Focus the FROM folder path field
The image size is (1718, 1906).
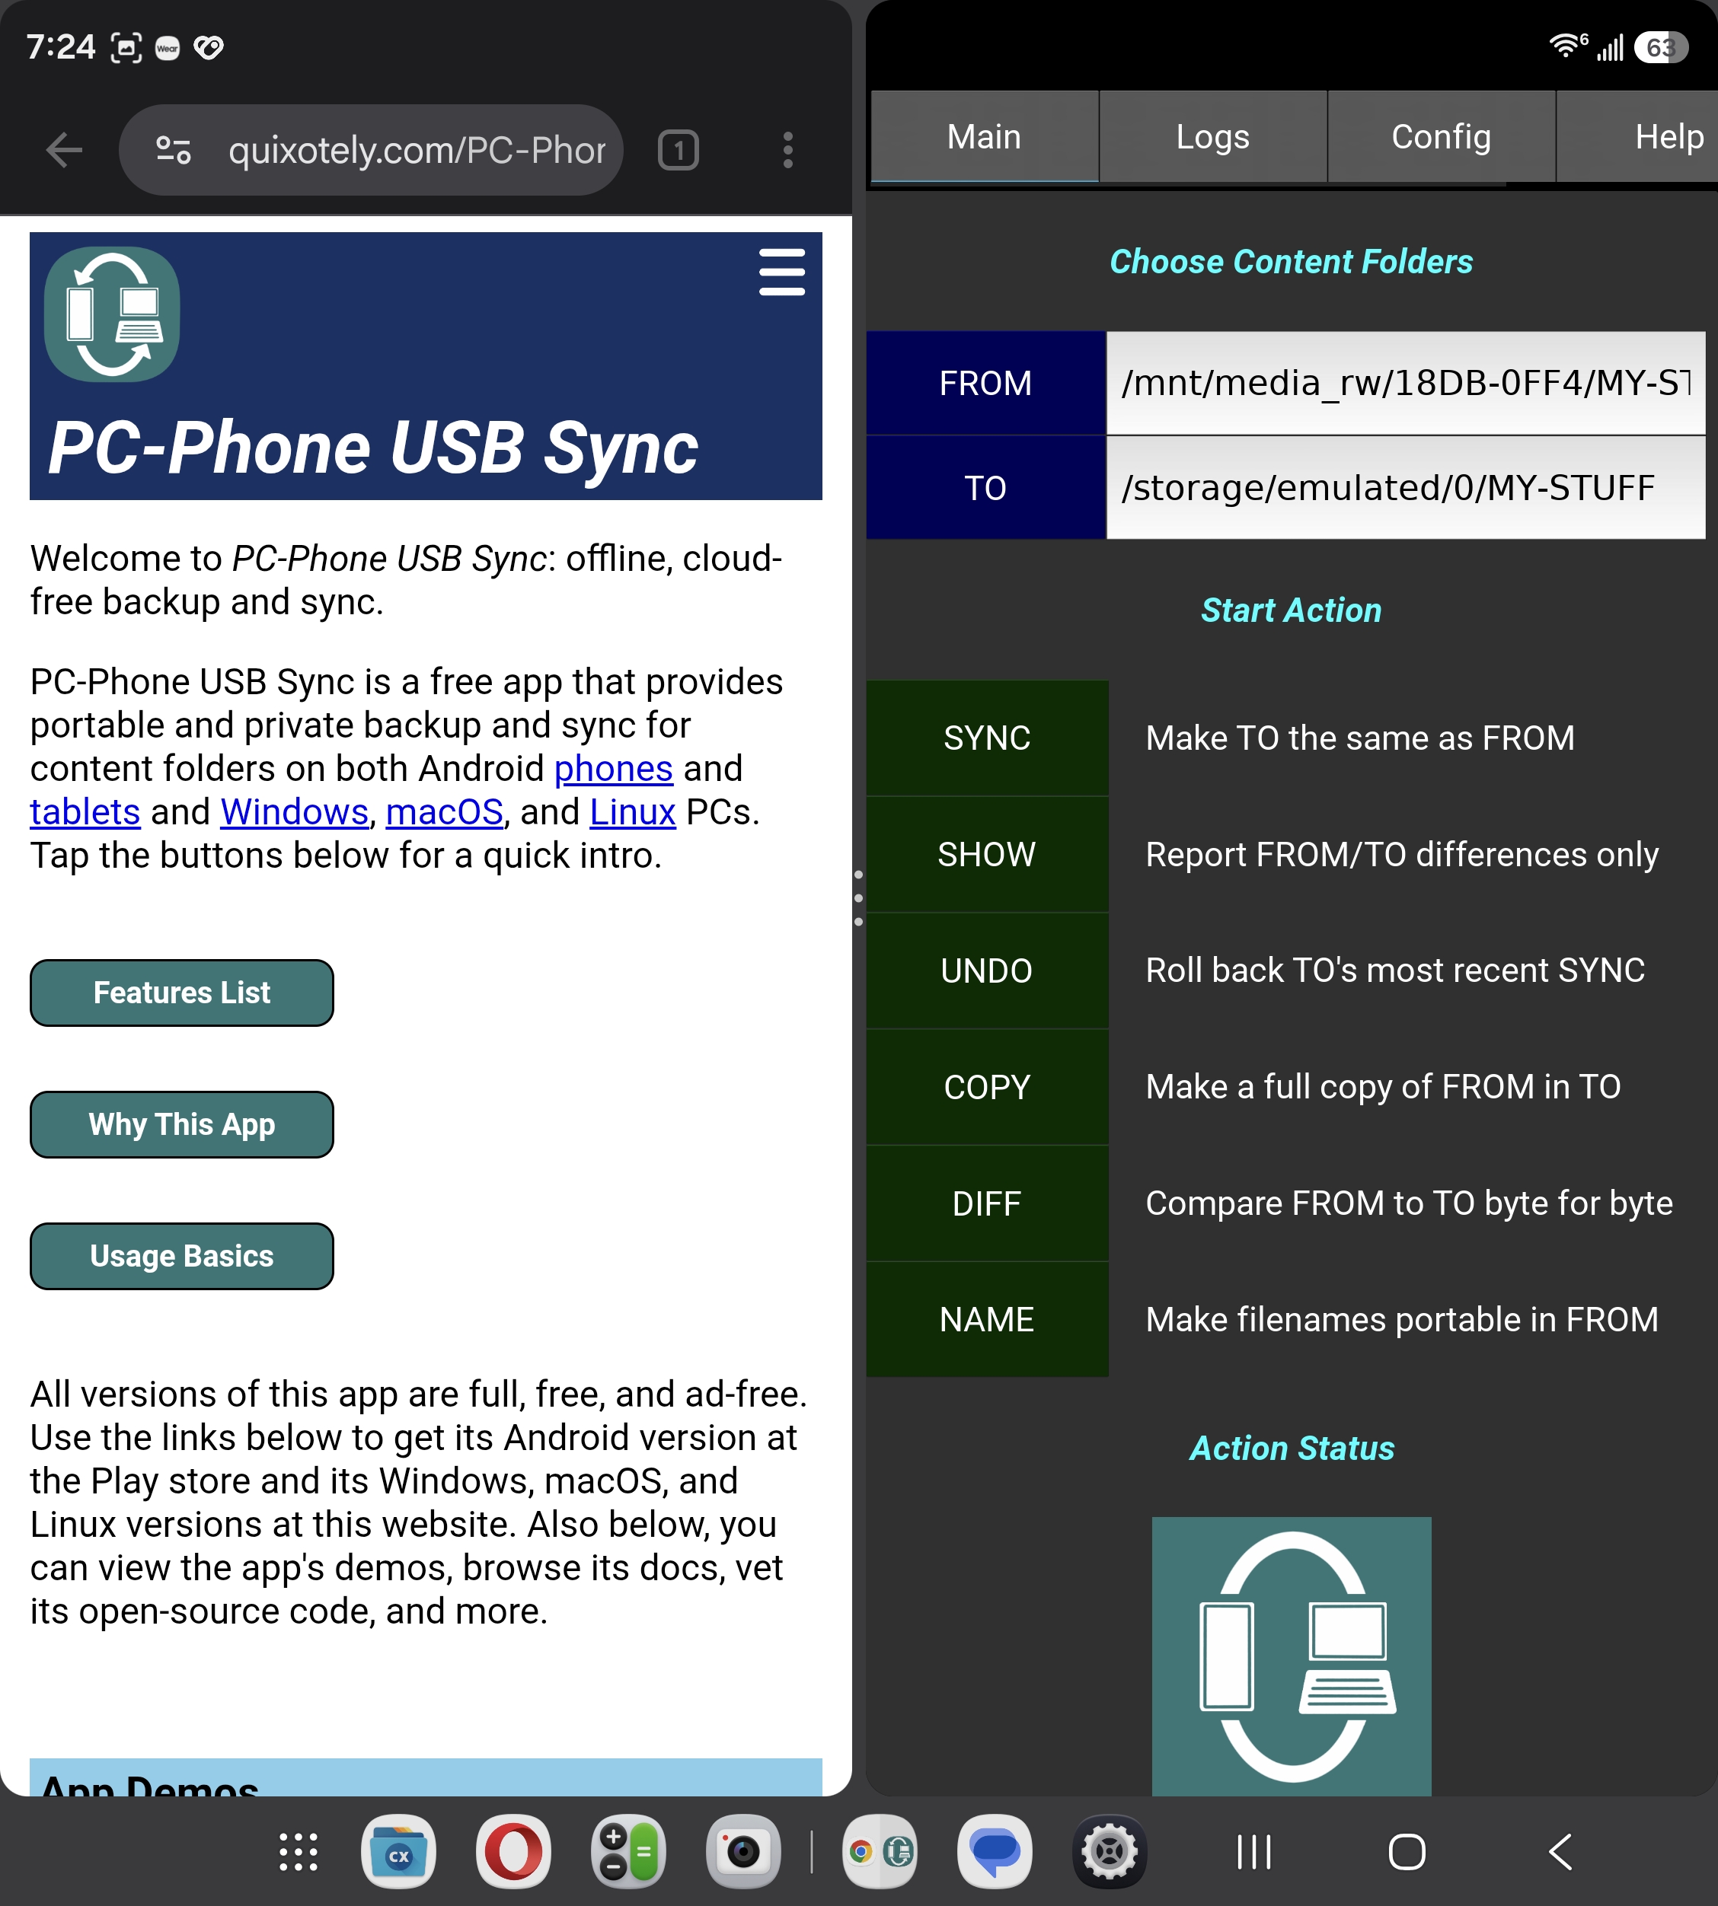point(1406,383)
